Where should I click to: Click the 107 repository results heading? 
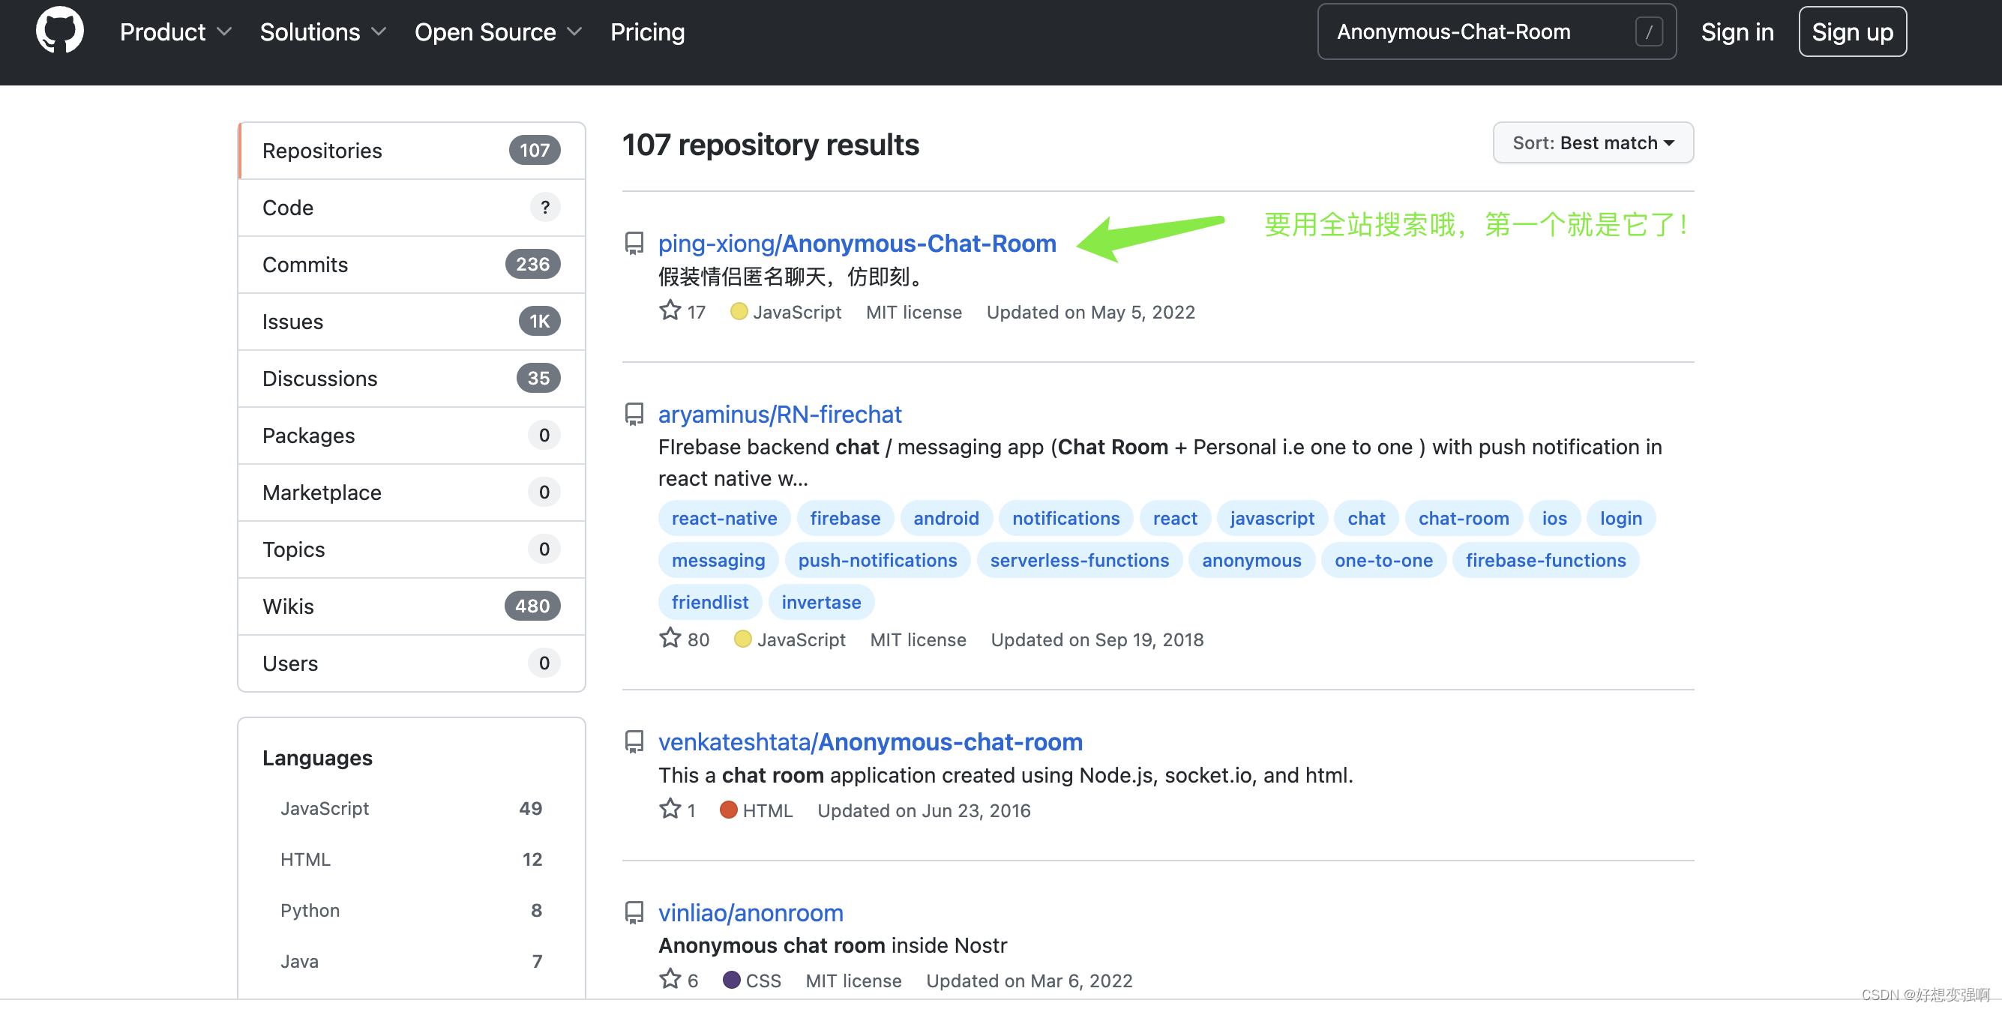[770, 145]
